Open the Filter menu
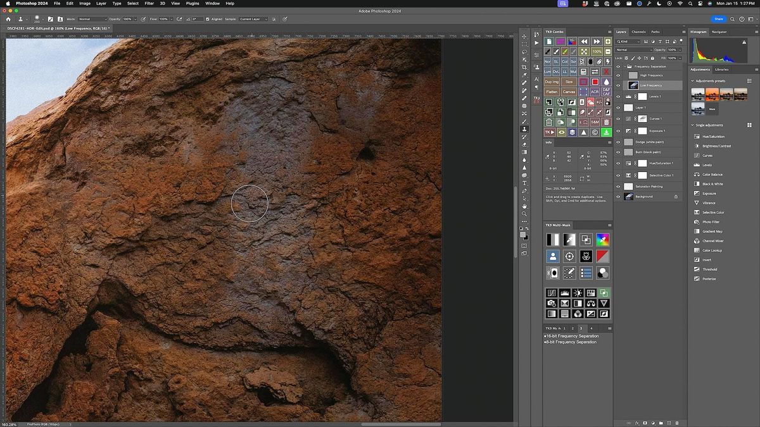This screenshot has width=760, height=427. point(149,3)
